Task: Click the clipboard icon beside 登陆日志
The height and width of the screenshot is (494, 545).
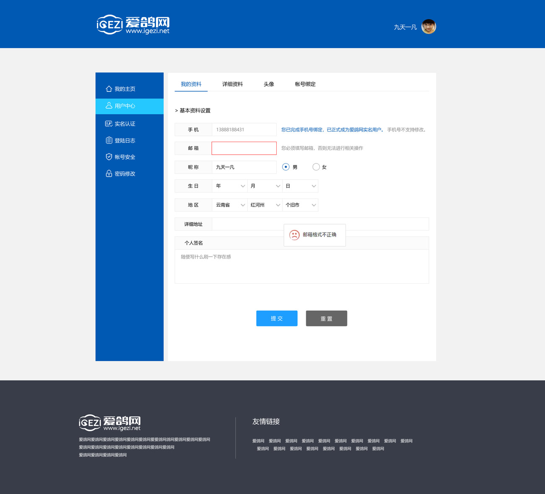Action: [x=109, y=140]
